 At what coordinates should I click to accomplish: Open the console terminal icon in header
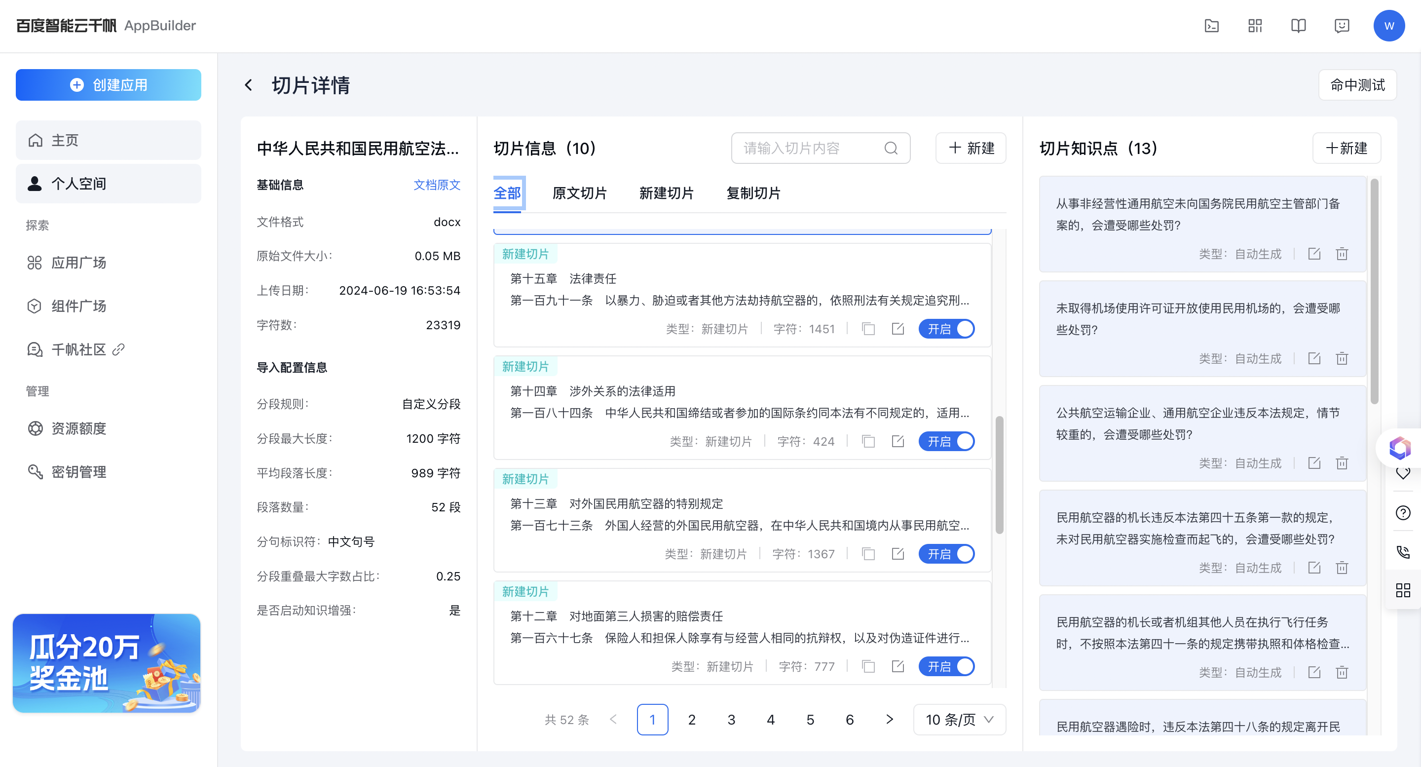click(1211, 26)
